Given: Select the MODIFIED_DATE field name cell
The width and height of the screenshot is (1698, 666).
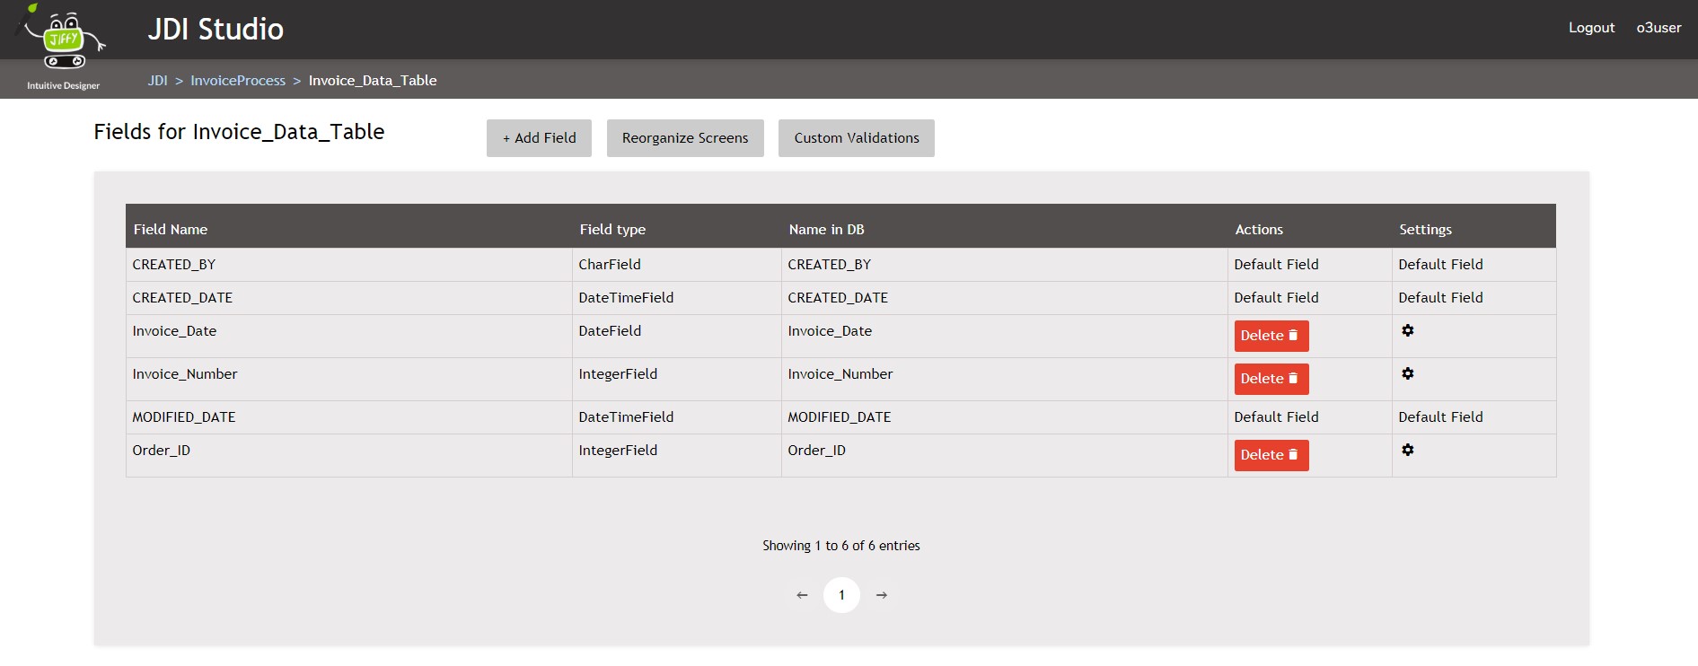Looking at the screenshot, I should [349, 417].
